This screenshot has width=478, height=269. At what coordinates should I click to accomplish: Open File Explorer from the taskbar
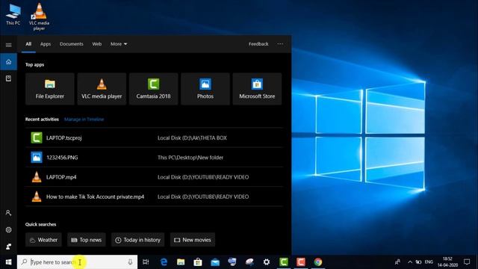181,262
